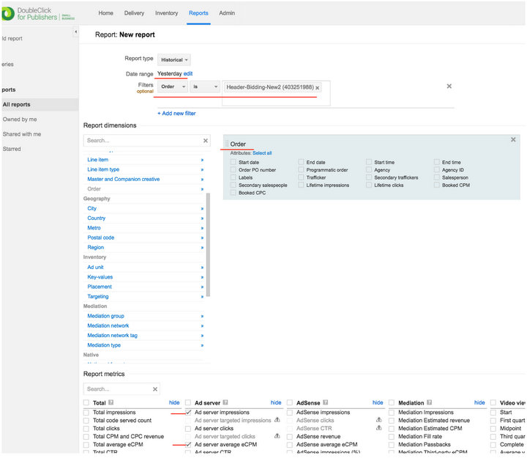Remove the Order filter row

tap(449, 86)
